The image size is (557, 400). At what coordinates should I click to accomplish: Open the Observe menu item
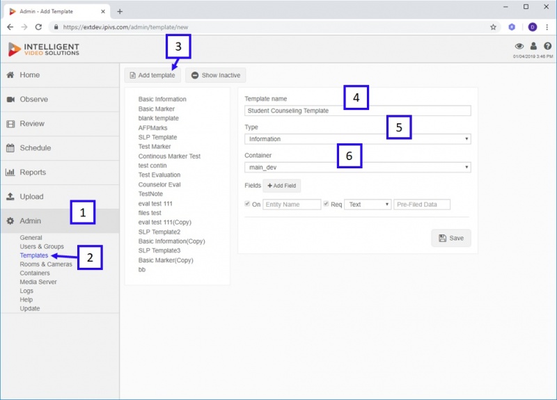click(x=60, y=99)
